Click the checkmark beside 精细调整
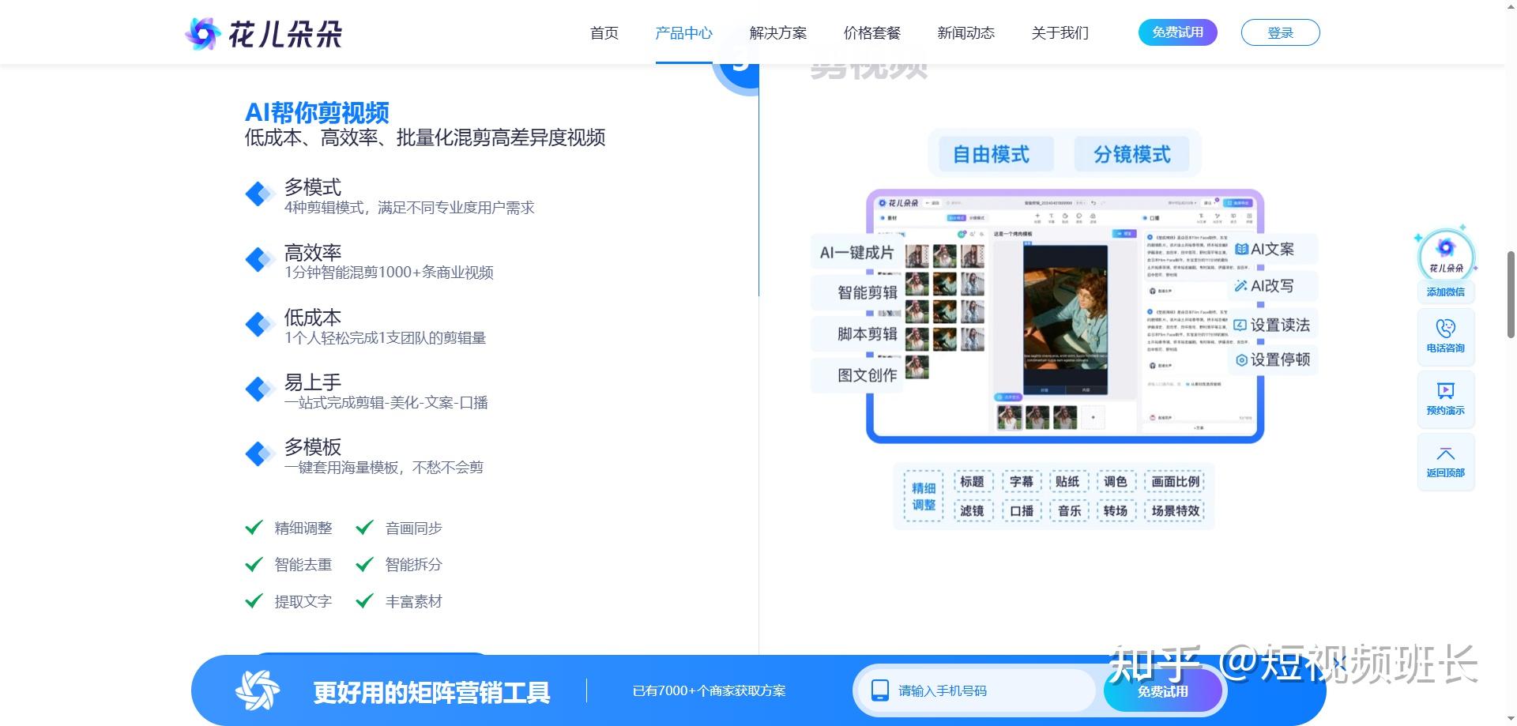 point(254,528)
